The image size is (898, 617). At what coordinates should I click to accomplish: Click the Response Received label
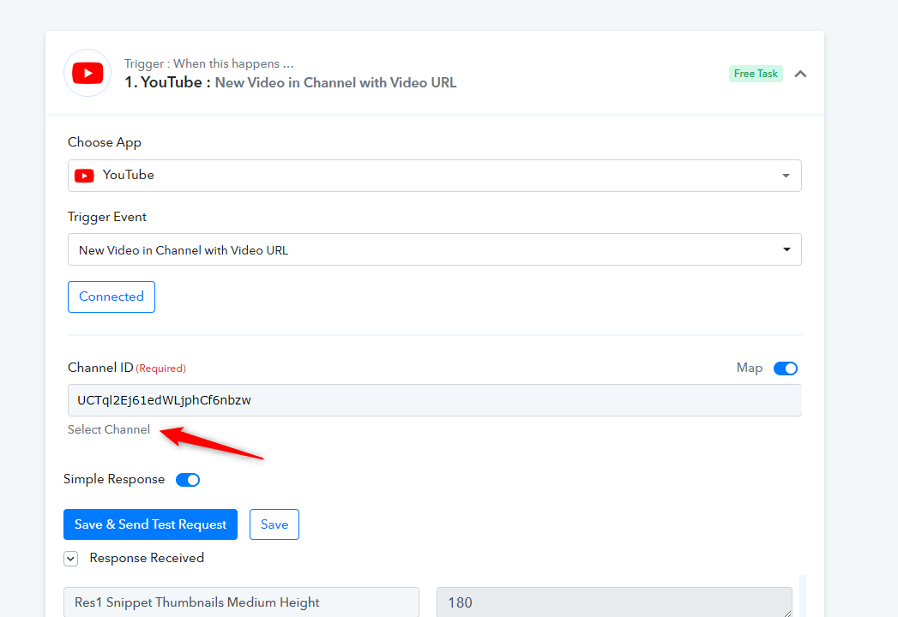147,558
